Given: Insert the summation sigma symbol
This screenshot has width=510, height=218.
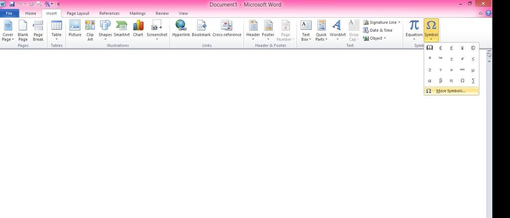Looking at the screenshot, I should point(473,80).
